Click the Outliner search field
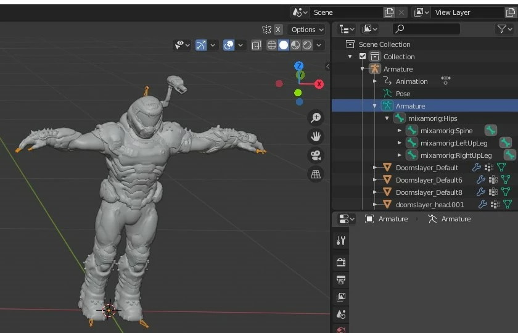This screenshot has width=518, height=333. (426, 29)
